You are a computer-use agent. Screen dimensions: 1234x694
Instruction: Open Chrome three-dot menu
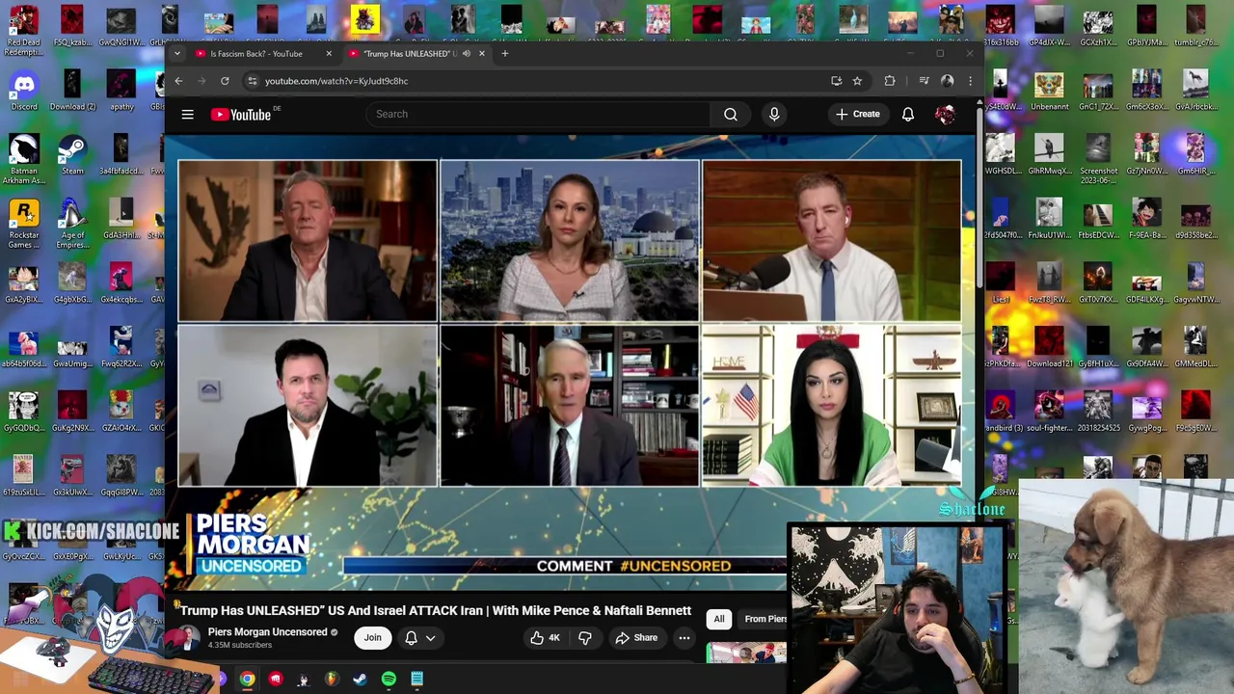pyautogui.click(x=970, y=81)
